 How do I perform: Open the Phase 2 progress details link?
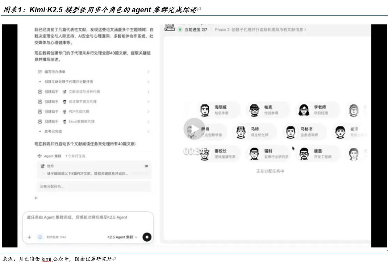pyautogui.click(x=260, y=30)
